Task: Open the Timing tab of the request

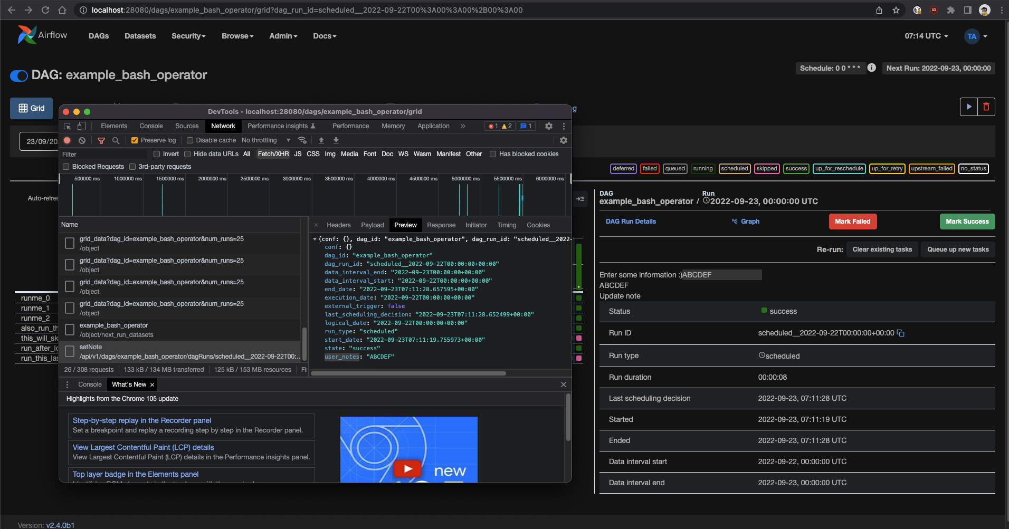Action: pos(507,225)
